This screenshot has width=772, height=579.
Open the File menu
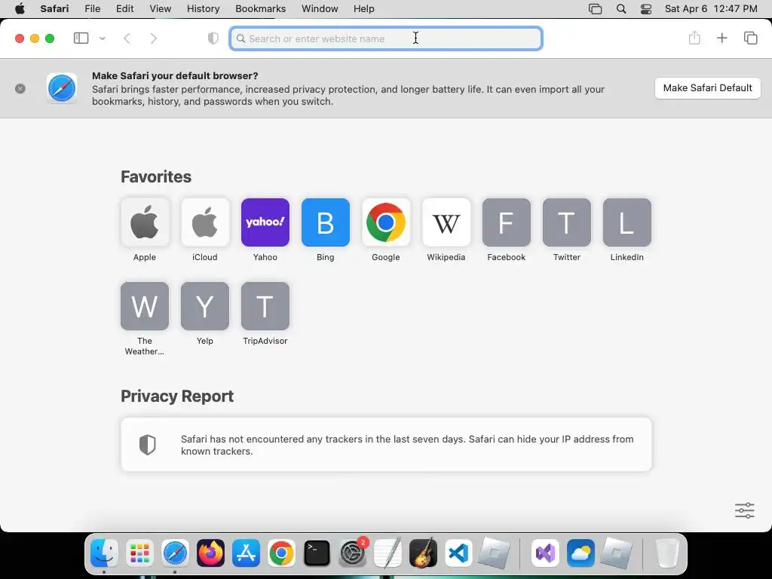93,8
